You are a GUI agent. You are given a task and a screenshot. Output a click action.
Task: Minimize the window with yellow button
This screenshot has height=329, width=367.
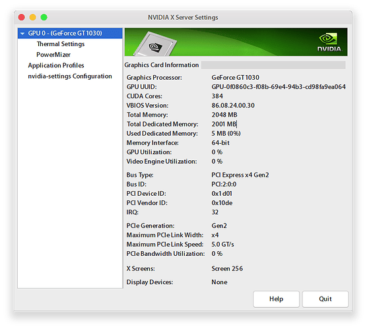tap(33, 17)
